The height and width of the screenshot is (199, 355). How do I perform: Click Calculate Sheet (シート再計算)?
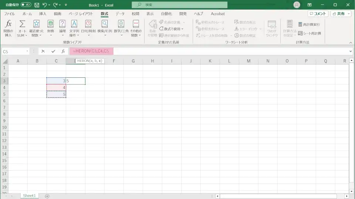click(310, 33)
